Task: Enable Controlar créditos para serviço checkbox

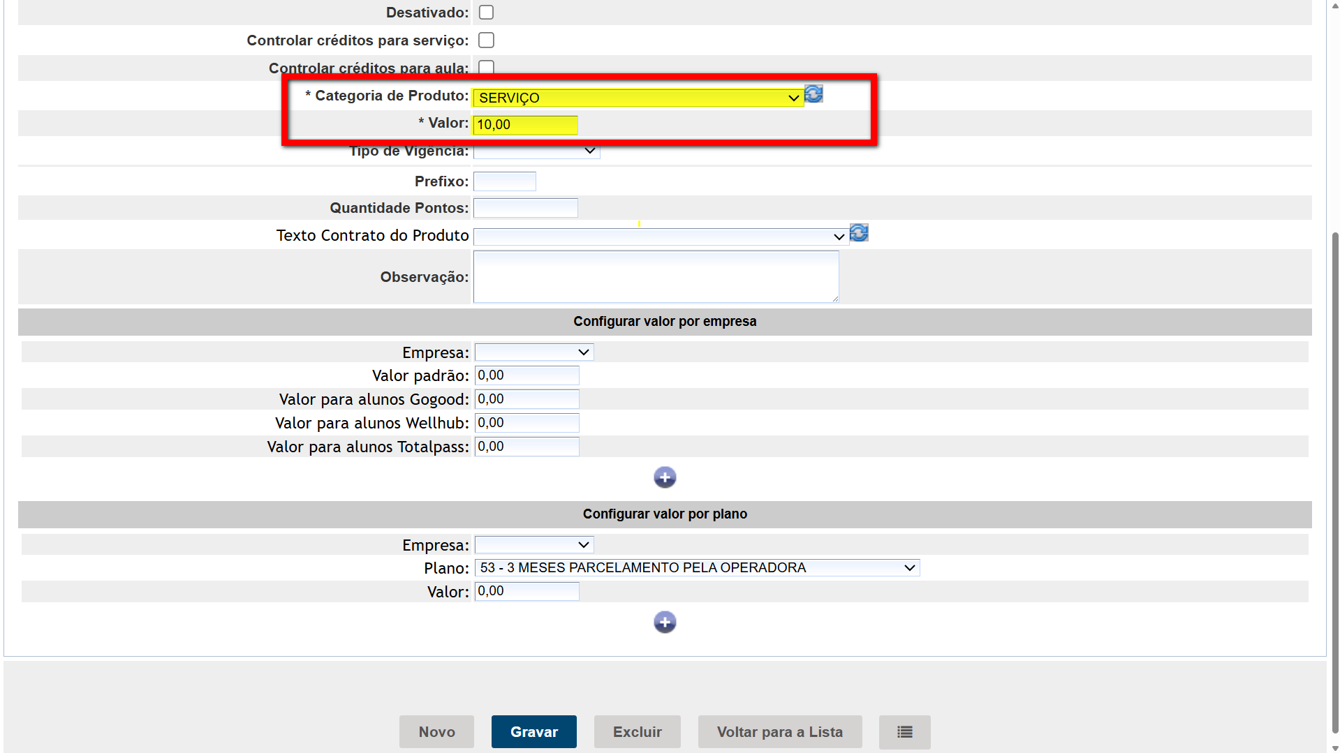Action: (x=486, y=40)
